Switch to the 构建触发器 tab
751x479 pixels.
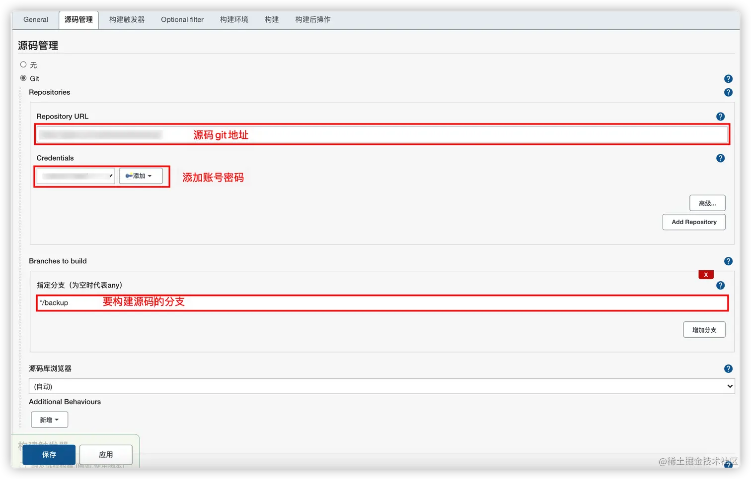point(127,20)
